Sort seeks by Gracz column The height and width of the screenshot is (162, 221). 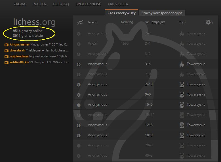click(x=92, y=22)
